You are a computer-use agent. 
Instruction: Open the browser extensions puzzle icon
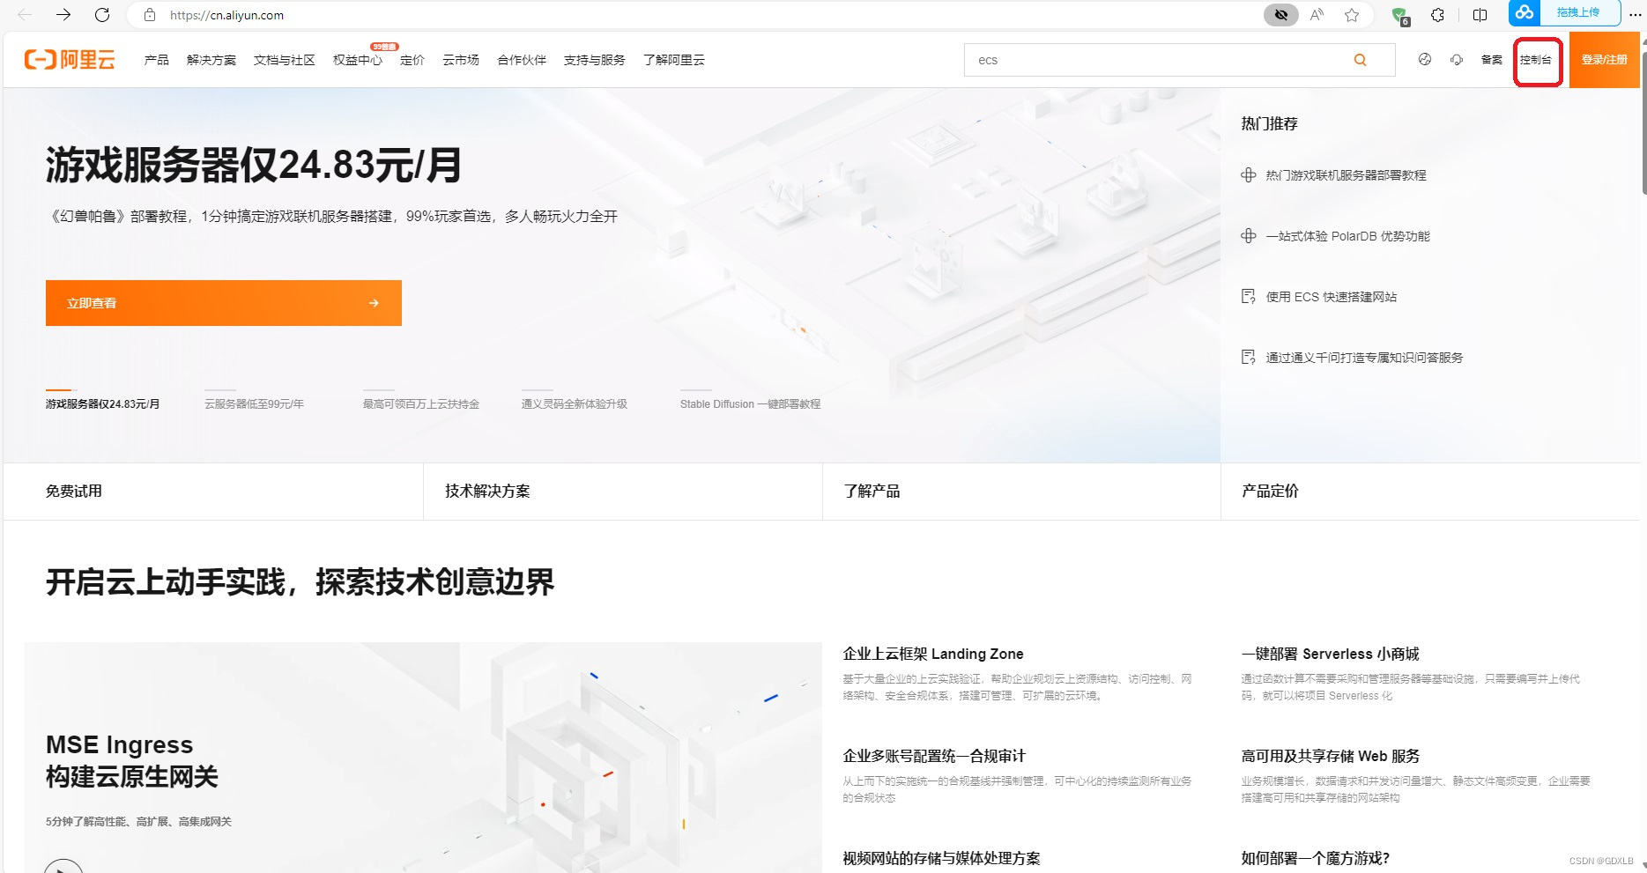coord(1438,15)
